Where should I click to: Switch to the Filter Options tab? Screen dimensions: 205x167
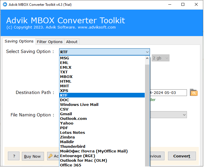point(50,42)
